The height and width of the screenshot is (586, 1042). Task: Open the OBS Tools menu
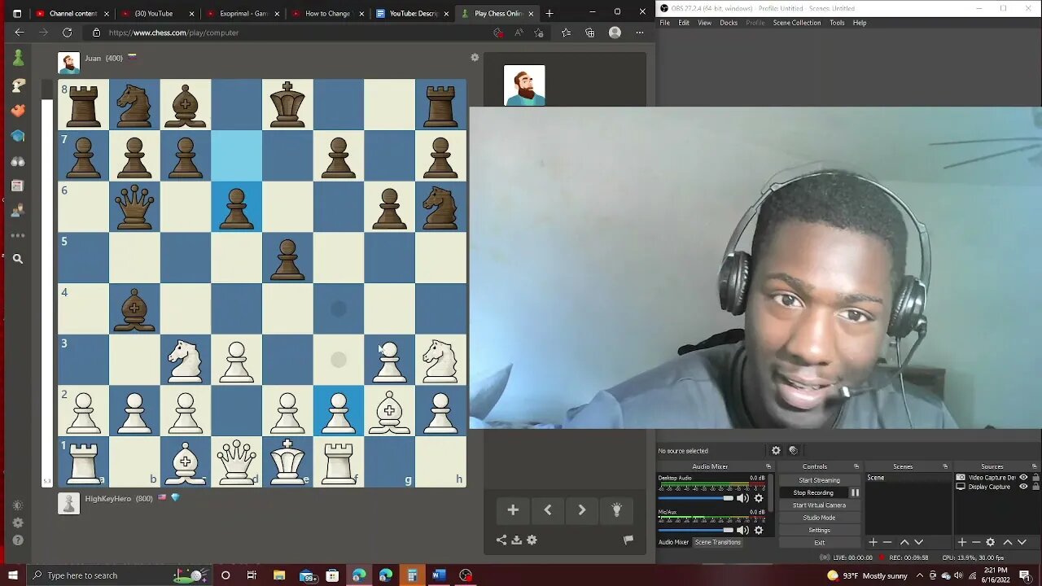coord(837,23)
